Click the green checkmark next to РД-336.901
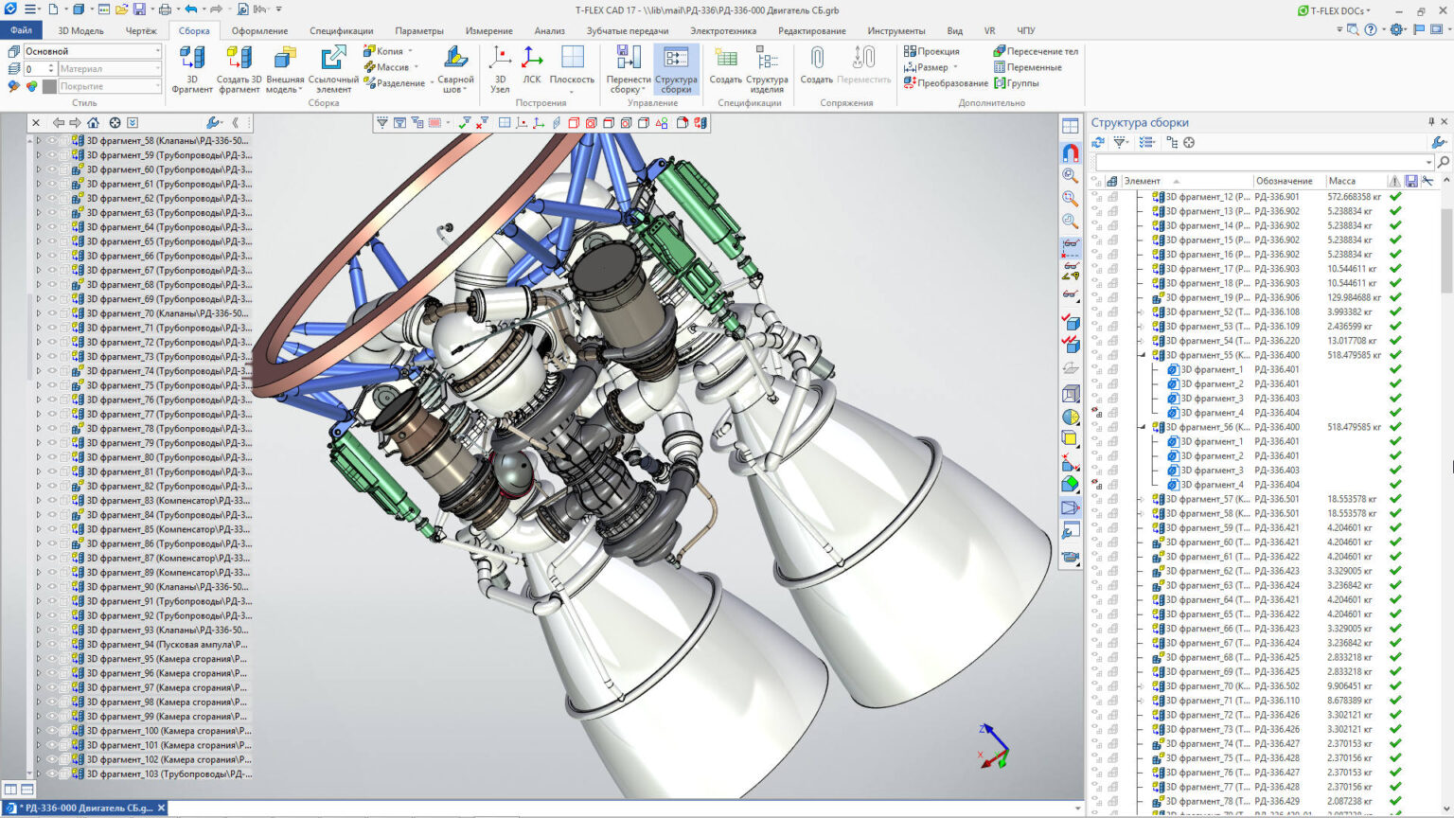 tap(1395, 196)
